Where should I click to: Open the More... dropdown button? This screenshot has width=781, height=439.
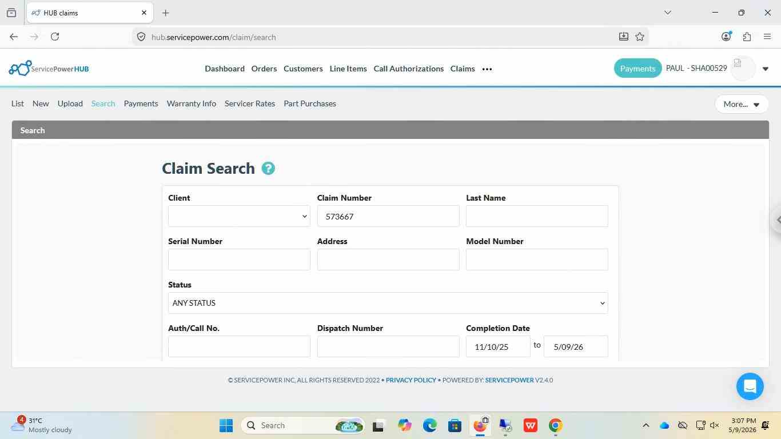pyautogui.click(x=742, y=104)
